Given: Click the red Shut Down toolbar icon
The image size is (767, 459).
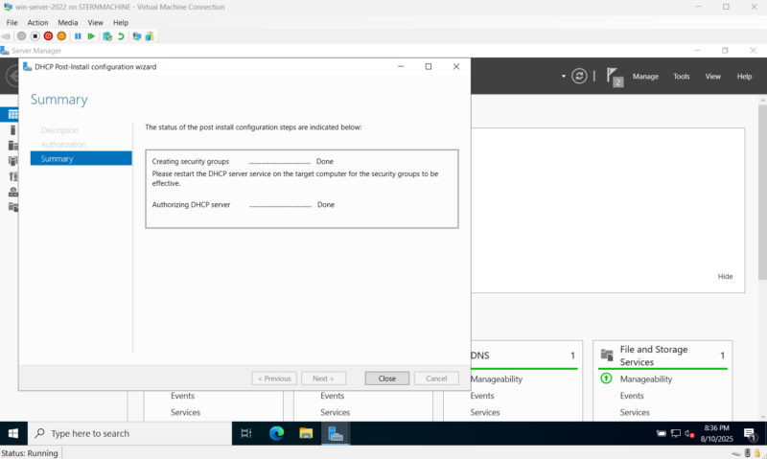Looking at the screenshot, I should (48, 36).
